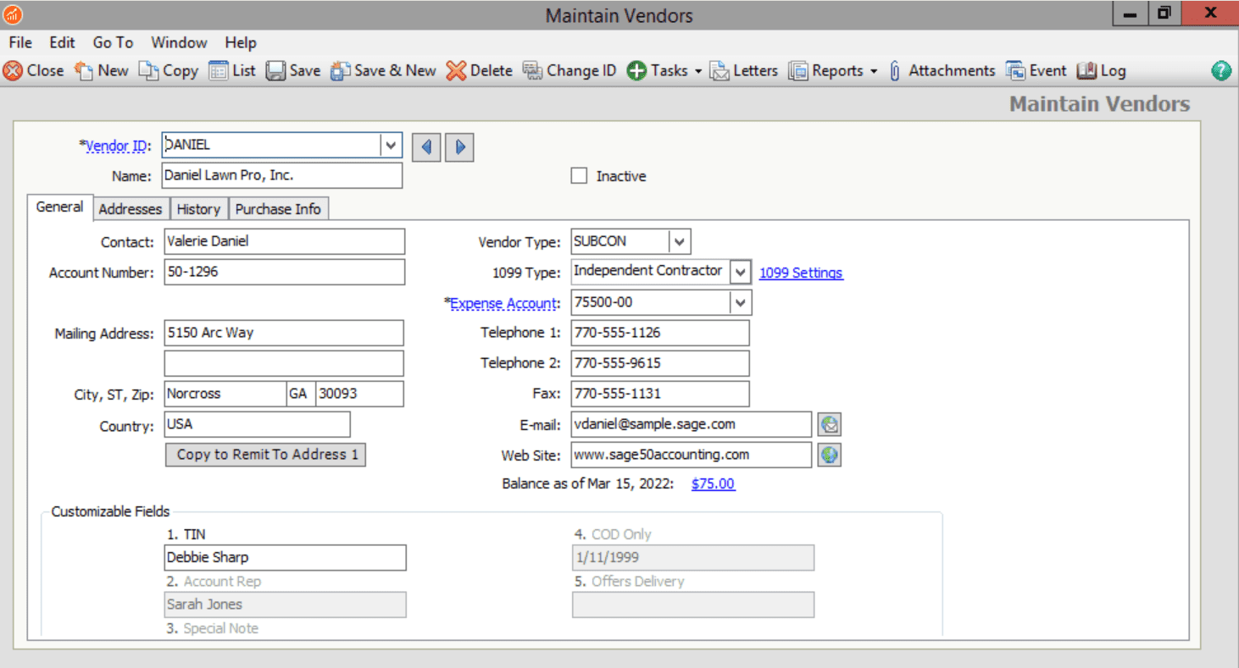Click the 30093 zip field
The width and height of the screenshot is (1239, 668).
click(359, 394)
